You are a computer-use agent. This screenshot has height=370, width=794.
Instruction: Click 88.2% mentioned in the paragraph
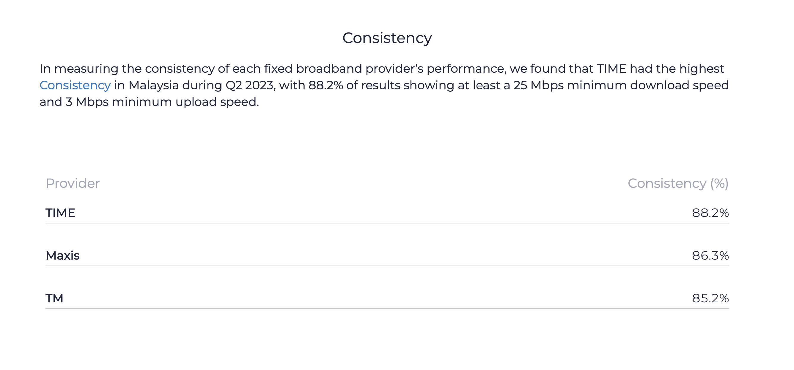tap(326, 85)
